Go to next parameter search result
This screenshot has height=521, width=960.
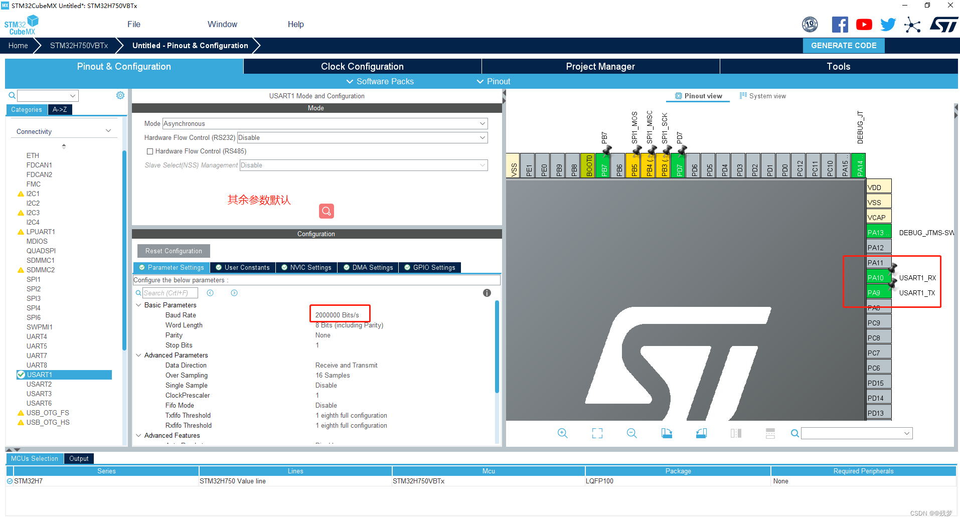click(234, 293)
